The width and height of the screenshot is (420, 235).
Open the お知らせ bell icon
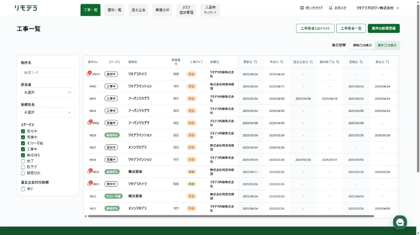(x=331, y=8)
